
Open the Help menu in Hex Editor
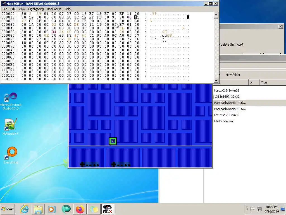click(x=67, y=9)
